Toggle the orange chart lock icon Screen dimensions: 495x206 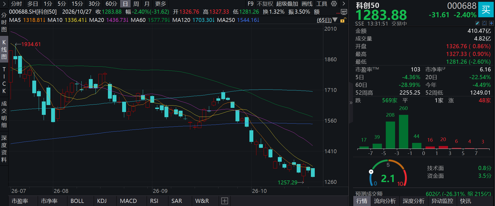[x=343, y=20]
